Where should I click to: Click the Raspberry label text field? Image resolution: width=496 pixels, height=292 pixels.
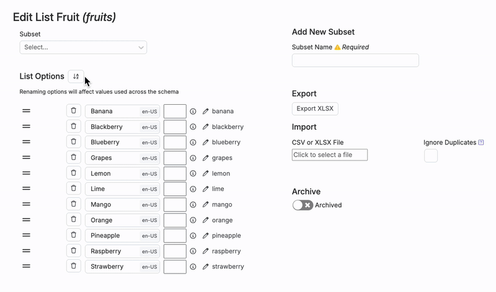[x=113, y=251]
